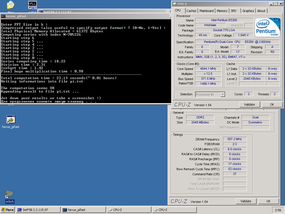Expand the Processor #1 selection dropdown
Screen dimensions: 285x214
223,94
